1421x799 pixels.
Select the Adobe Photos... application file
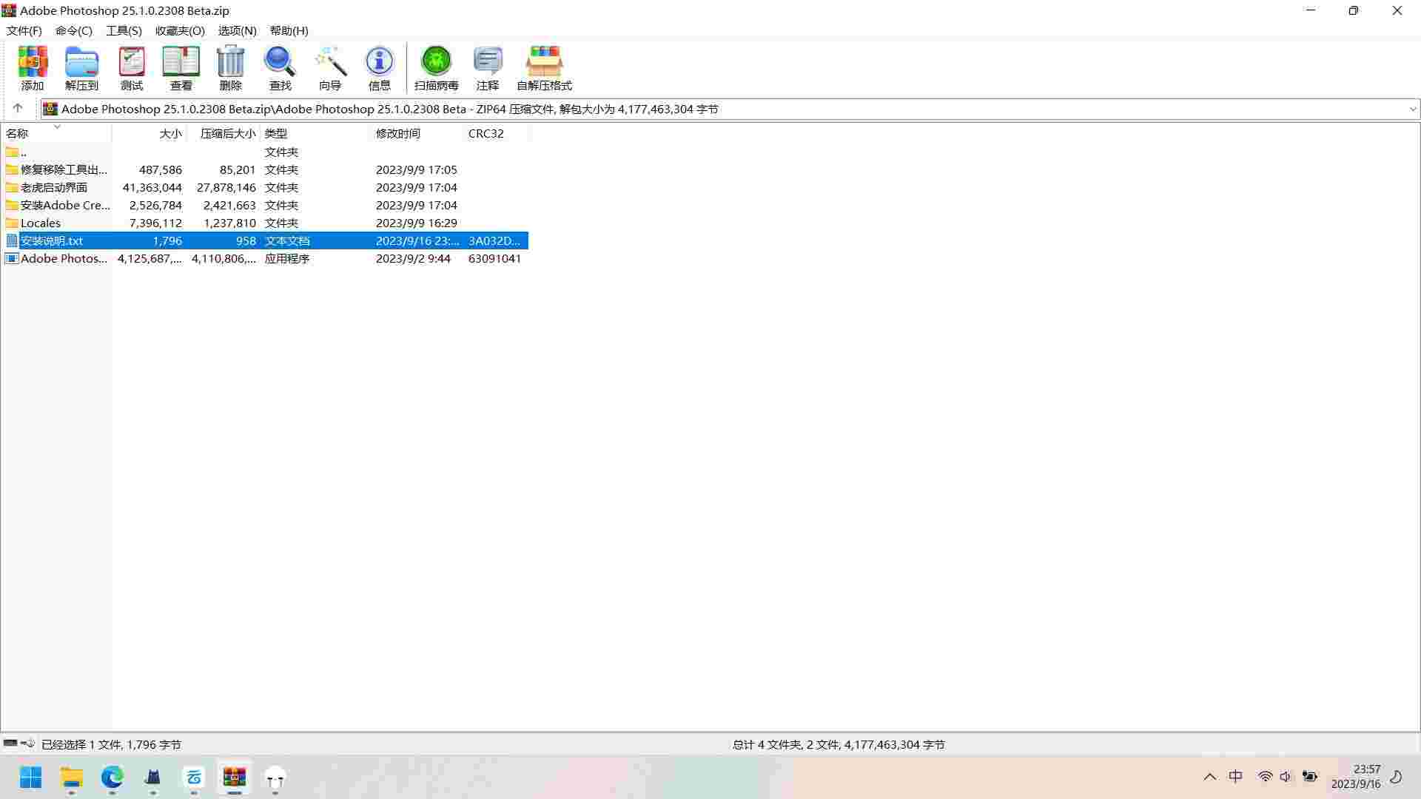click(x=265, y=258)
